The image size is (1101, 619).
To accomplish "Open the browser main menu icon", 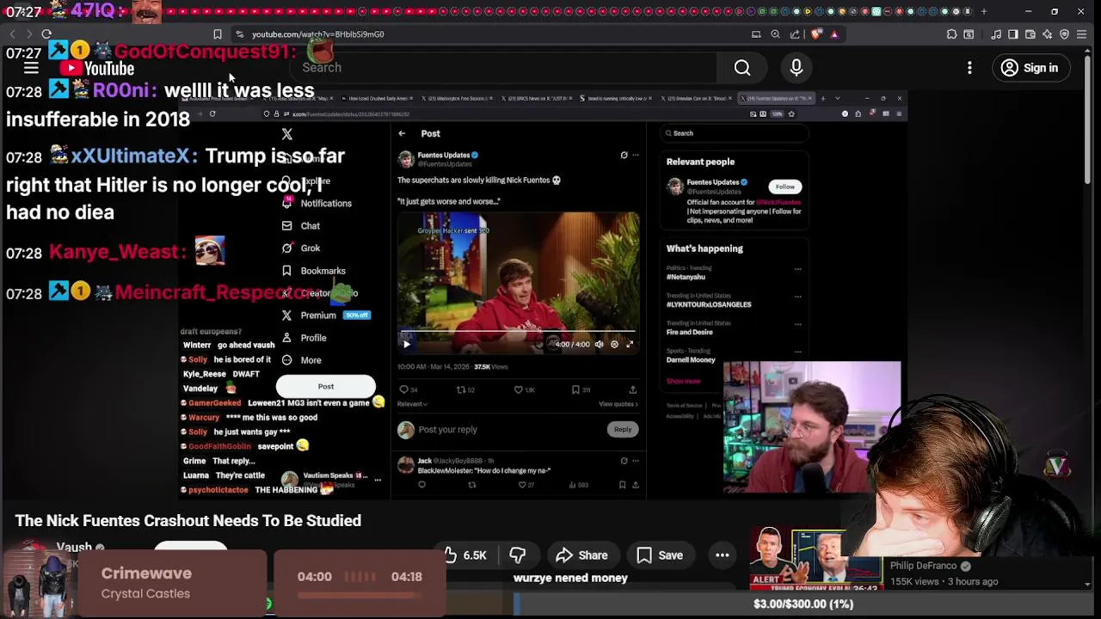I will point(1082,34).
